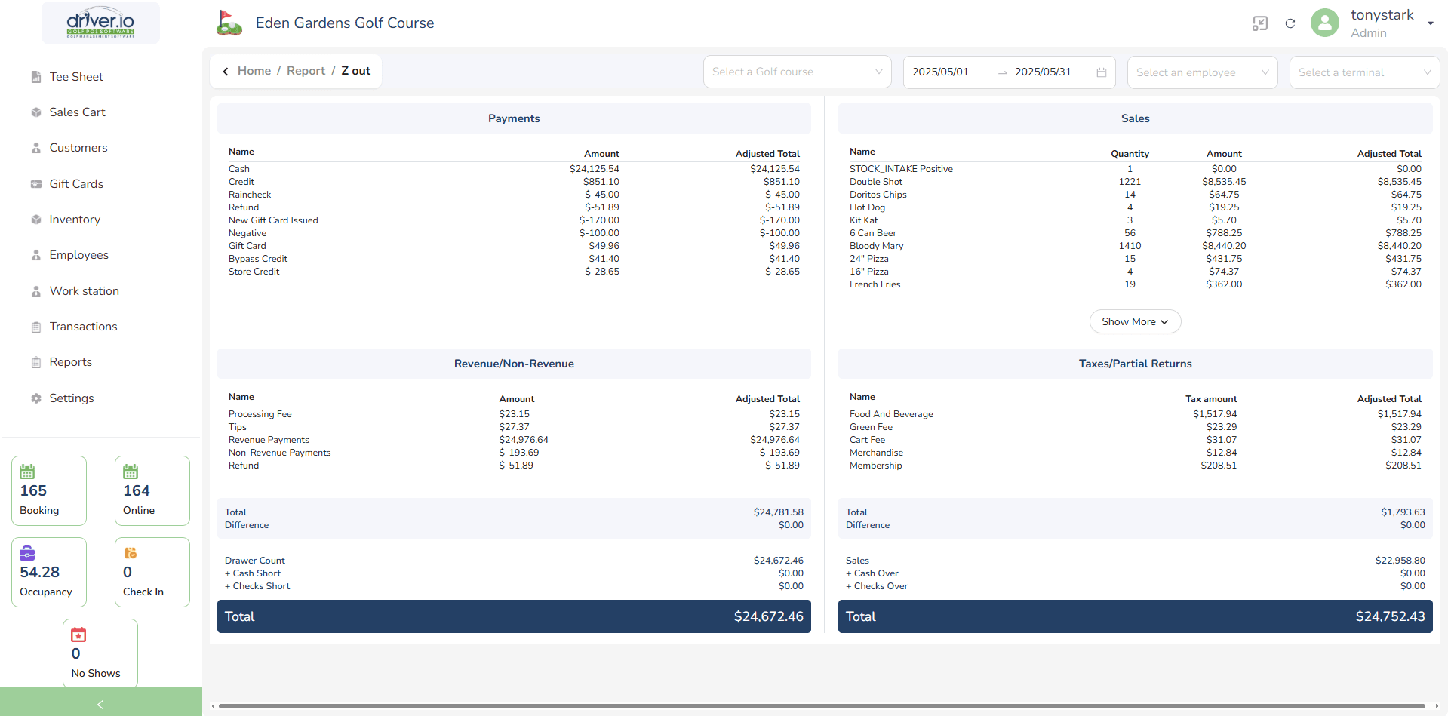
Task: Open the calendar icon in date range
Action: coord(1101,72)
